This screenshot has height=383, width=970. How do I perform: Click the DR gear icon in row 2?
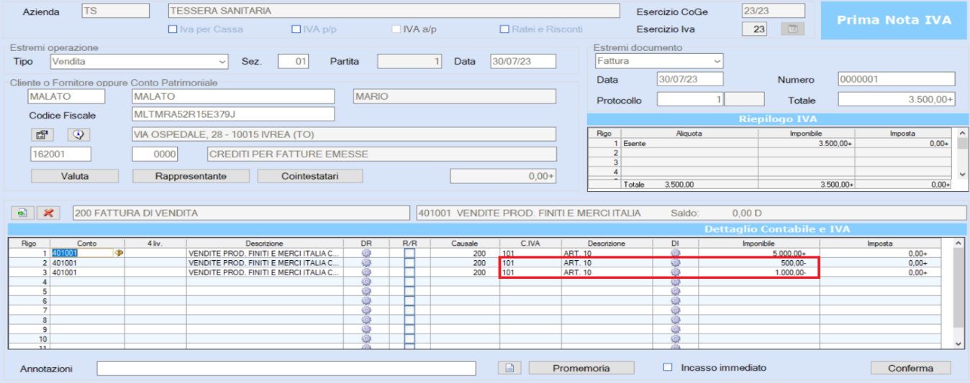pyautogui.click(x=366, y=263)
